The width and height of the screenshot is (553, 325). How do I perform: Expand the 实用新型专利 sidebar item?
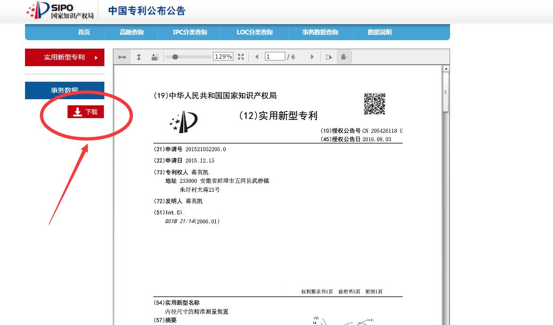tap(65, 58)
